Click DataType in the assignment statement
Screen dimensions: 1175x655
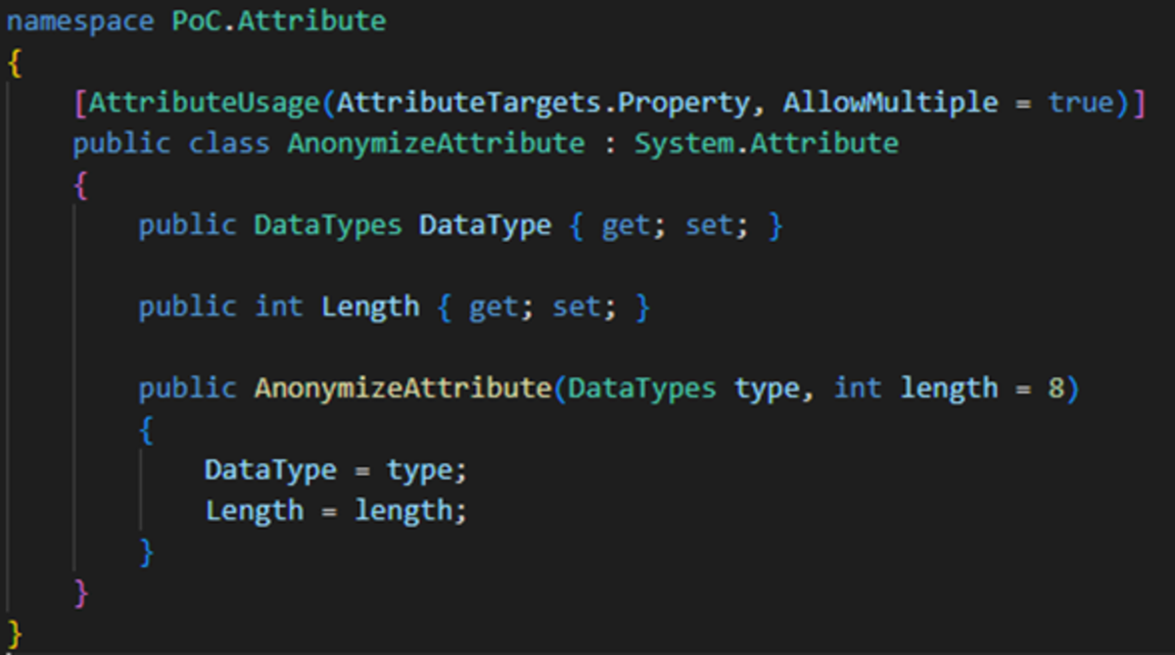[x=270, y=470]
